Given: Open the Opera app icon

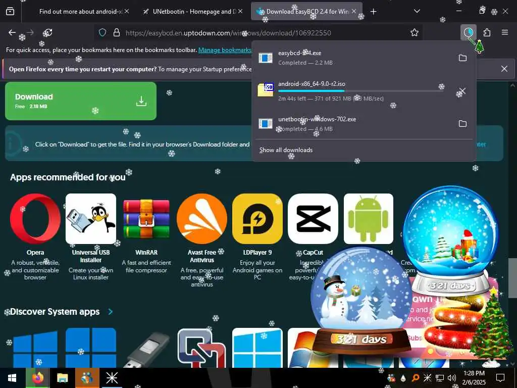Looking at the screenshot, I should coord(35,219).
